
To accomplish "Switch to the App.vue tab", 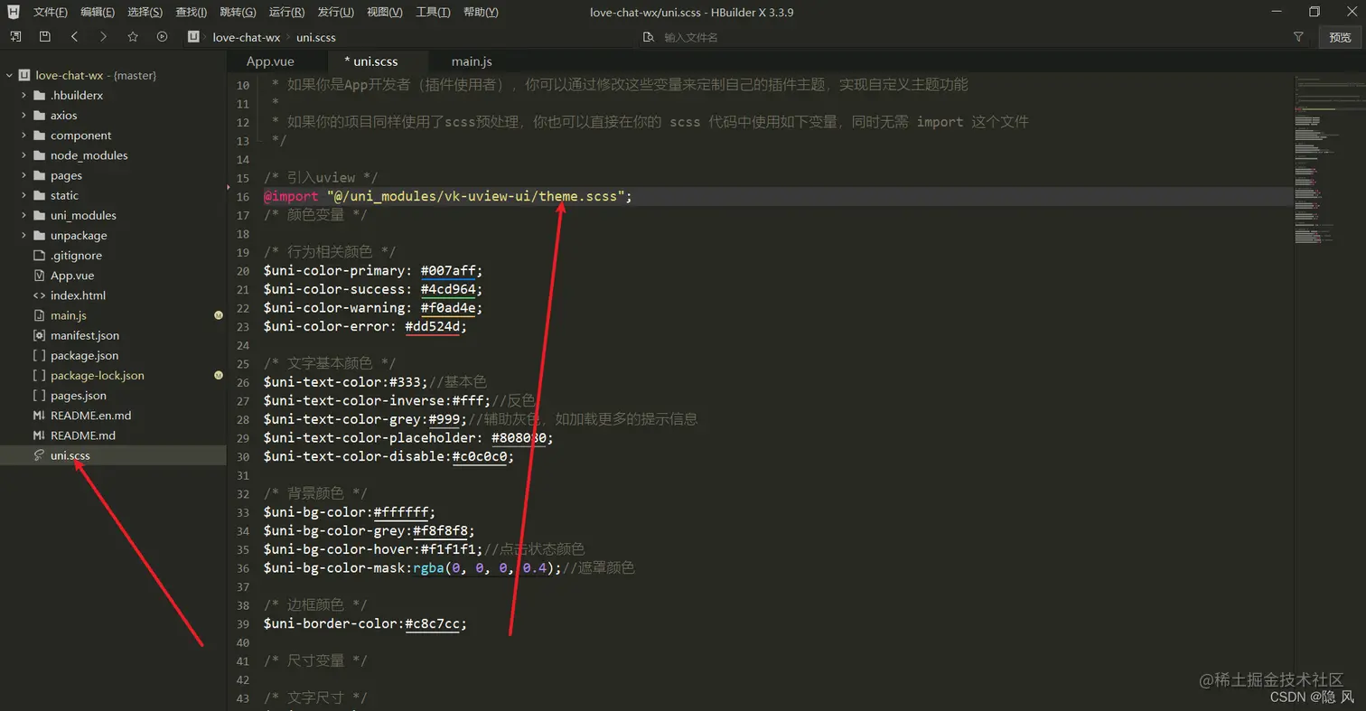I will 270,61.
